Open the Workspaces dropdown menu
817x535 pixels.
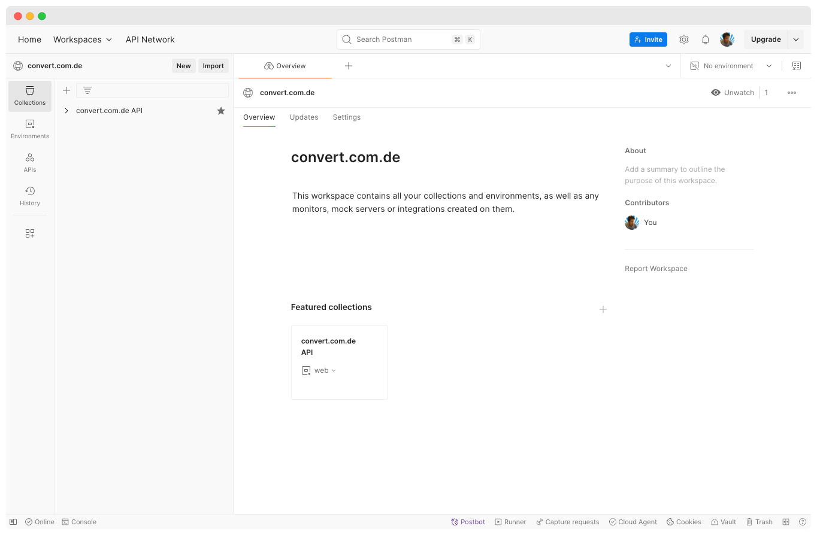tap(83, 39)
